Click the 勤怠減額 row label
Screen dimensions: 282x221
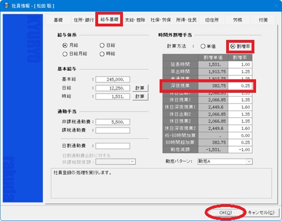tap(180, 150)
